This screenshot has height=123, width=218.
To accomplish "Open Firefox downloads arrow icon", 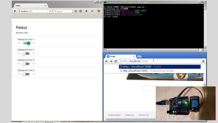I will (86, 11).
